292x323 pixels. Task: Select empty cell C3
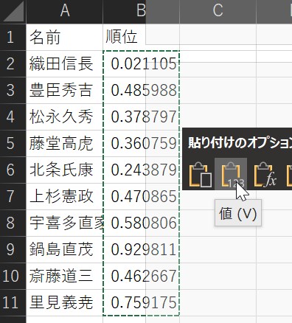pyautogui.click(x=218, y=90)
